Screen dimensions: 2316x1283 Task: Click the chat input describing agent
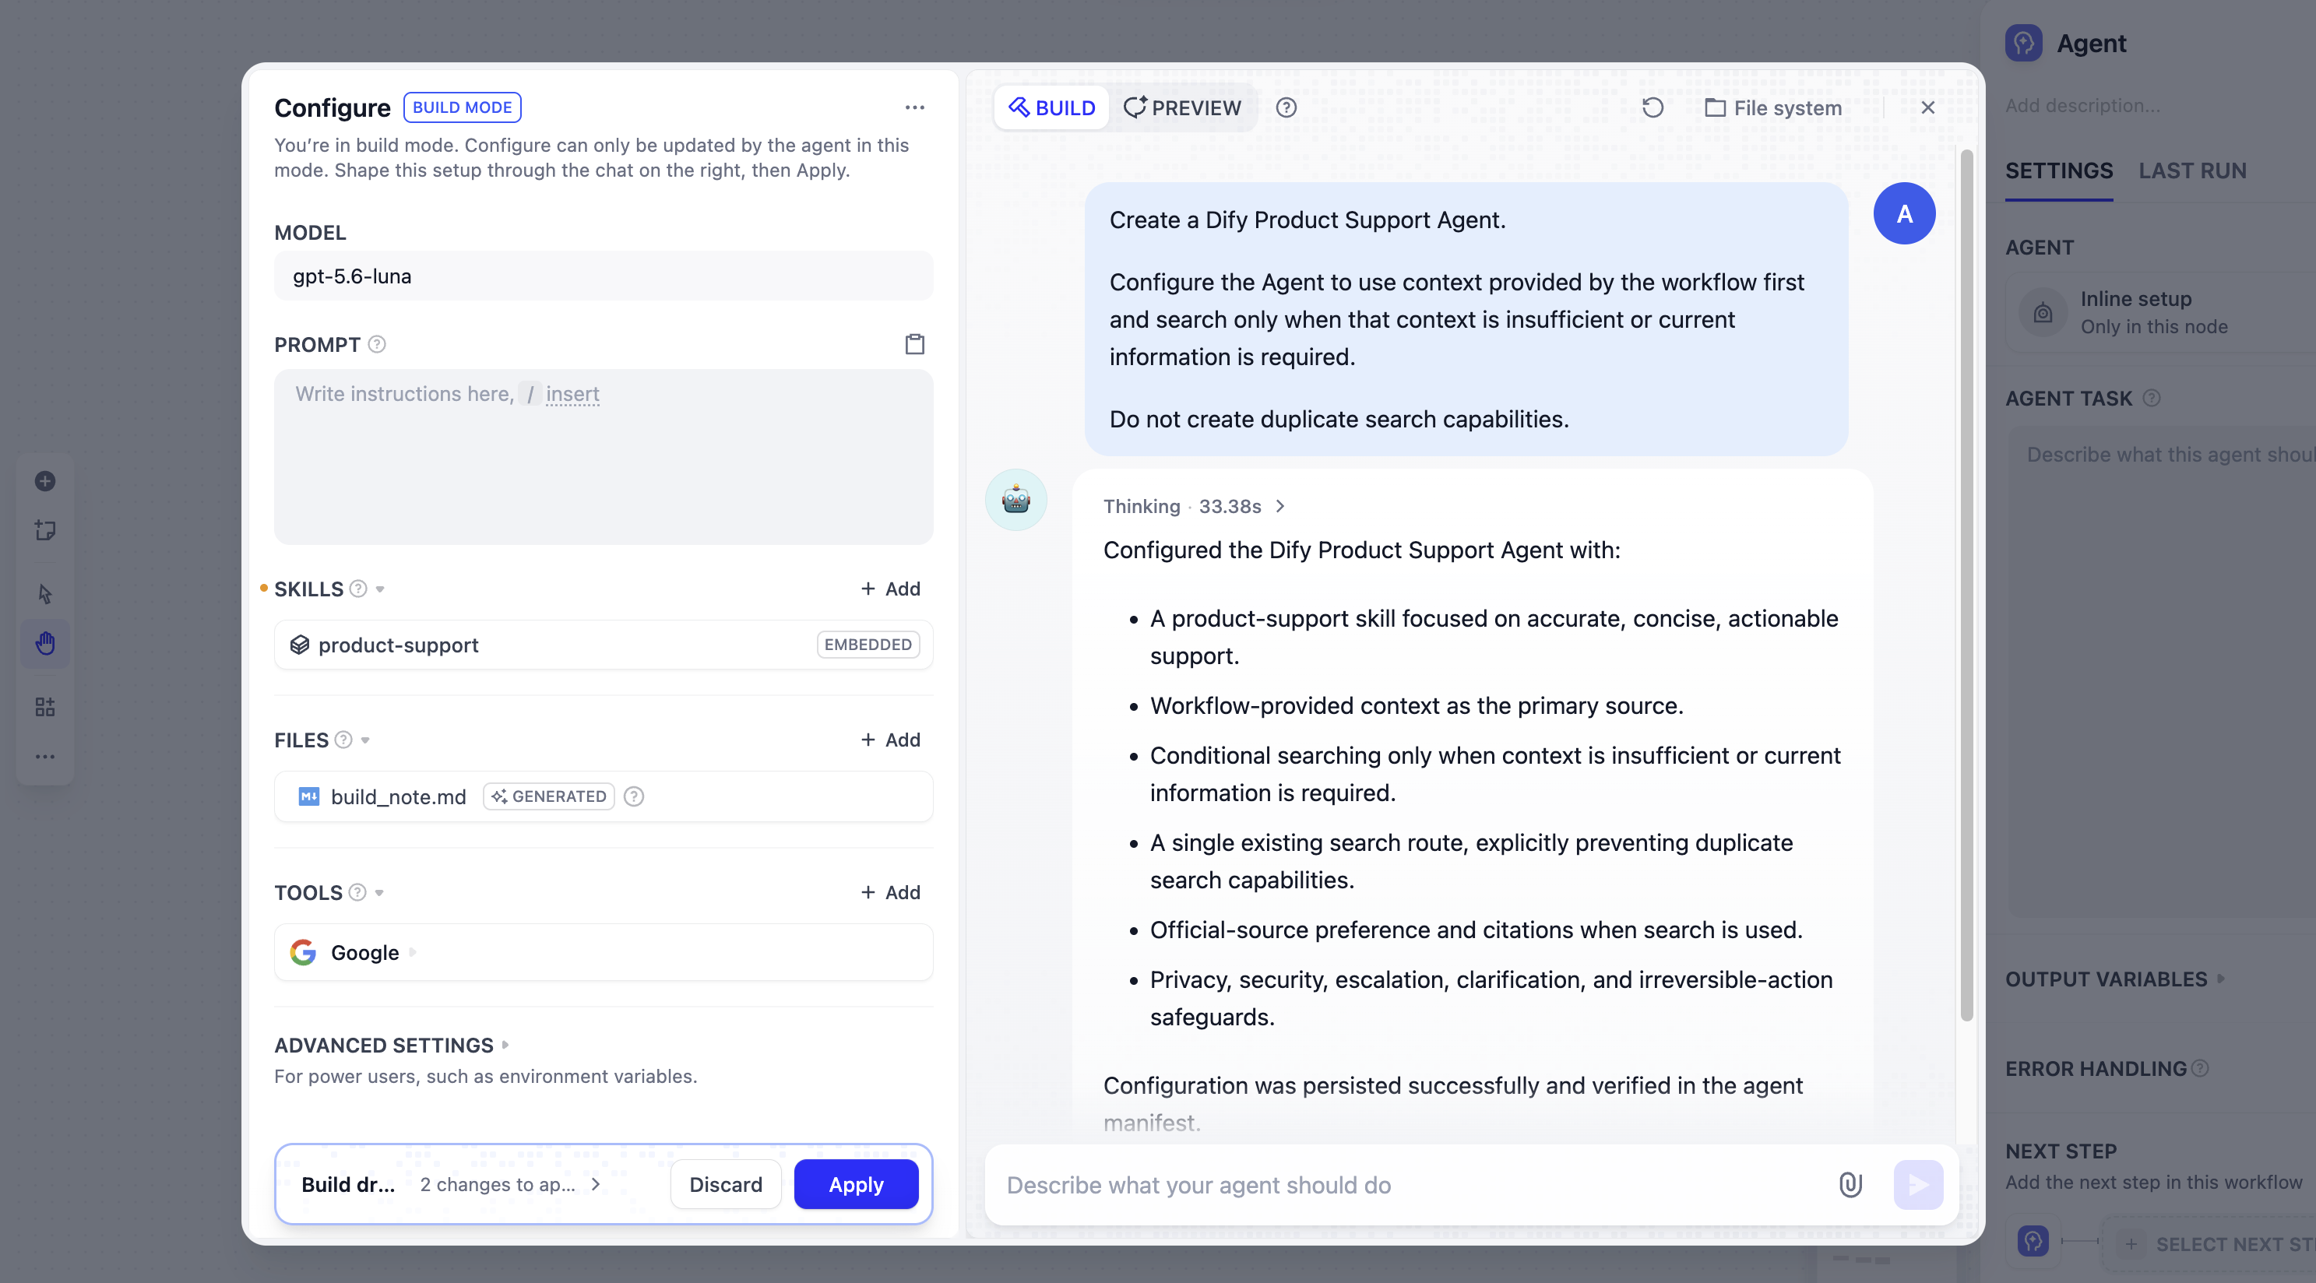[x=1412, y=1184]
